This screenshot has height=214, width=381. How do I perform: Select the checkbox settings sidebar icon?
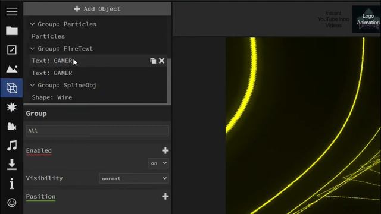(12, 50)
